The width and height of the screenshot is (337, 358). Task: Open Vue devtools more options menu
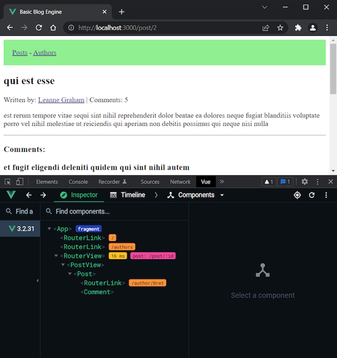pyautogui.click(x=326, y=195)
